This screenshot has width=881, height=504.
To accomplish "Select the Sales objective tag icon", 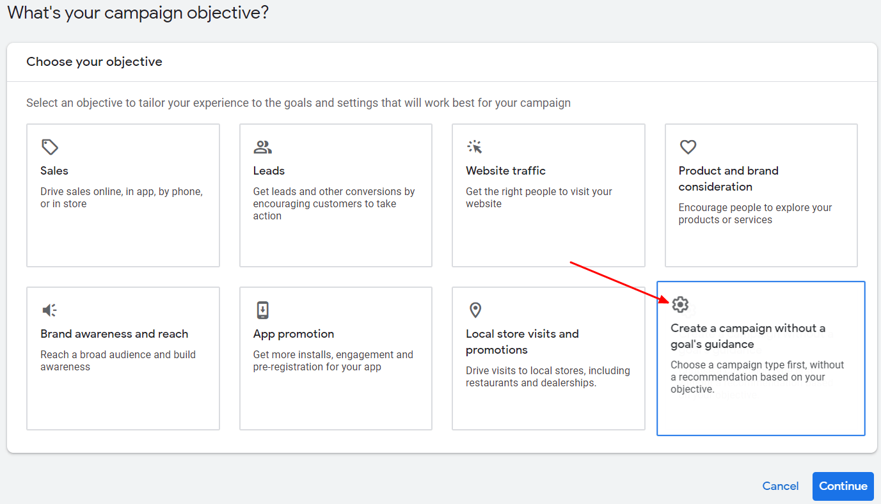I will (50, 146).
